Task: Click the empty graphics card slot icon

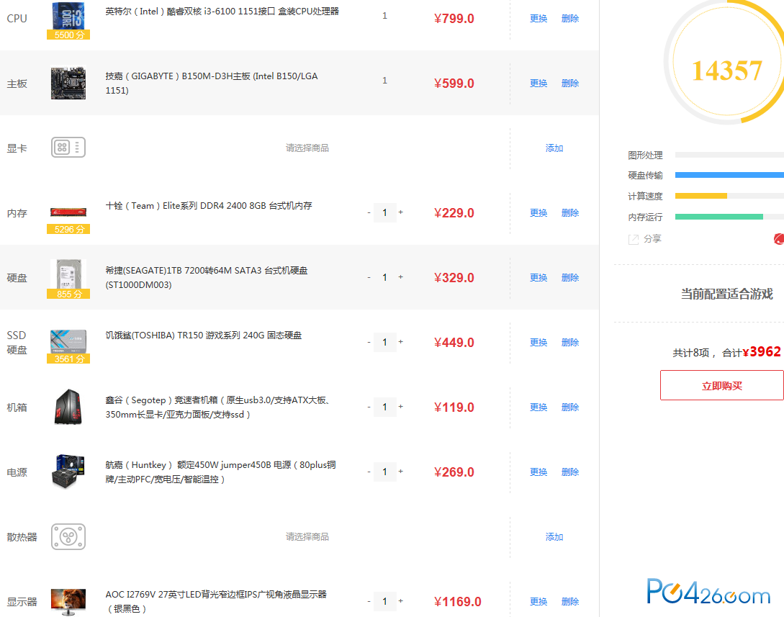Action: pos(68,148)
